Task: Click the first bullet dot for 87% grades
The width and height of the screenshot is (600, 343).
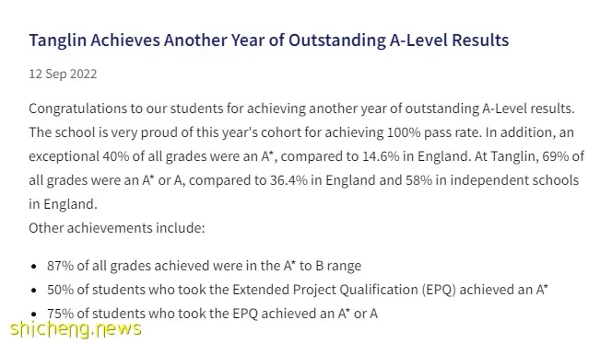Action: click(34, 267)
